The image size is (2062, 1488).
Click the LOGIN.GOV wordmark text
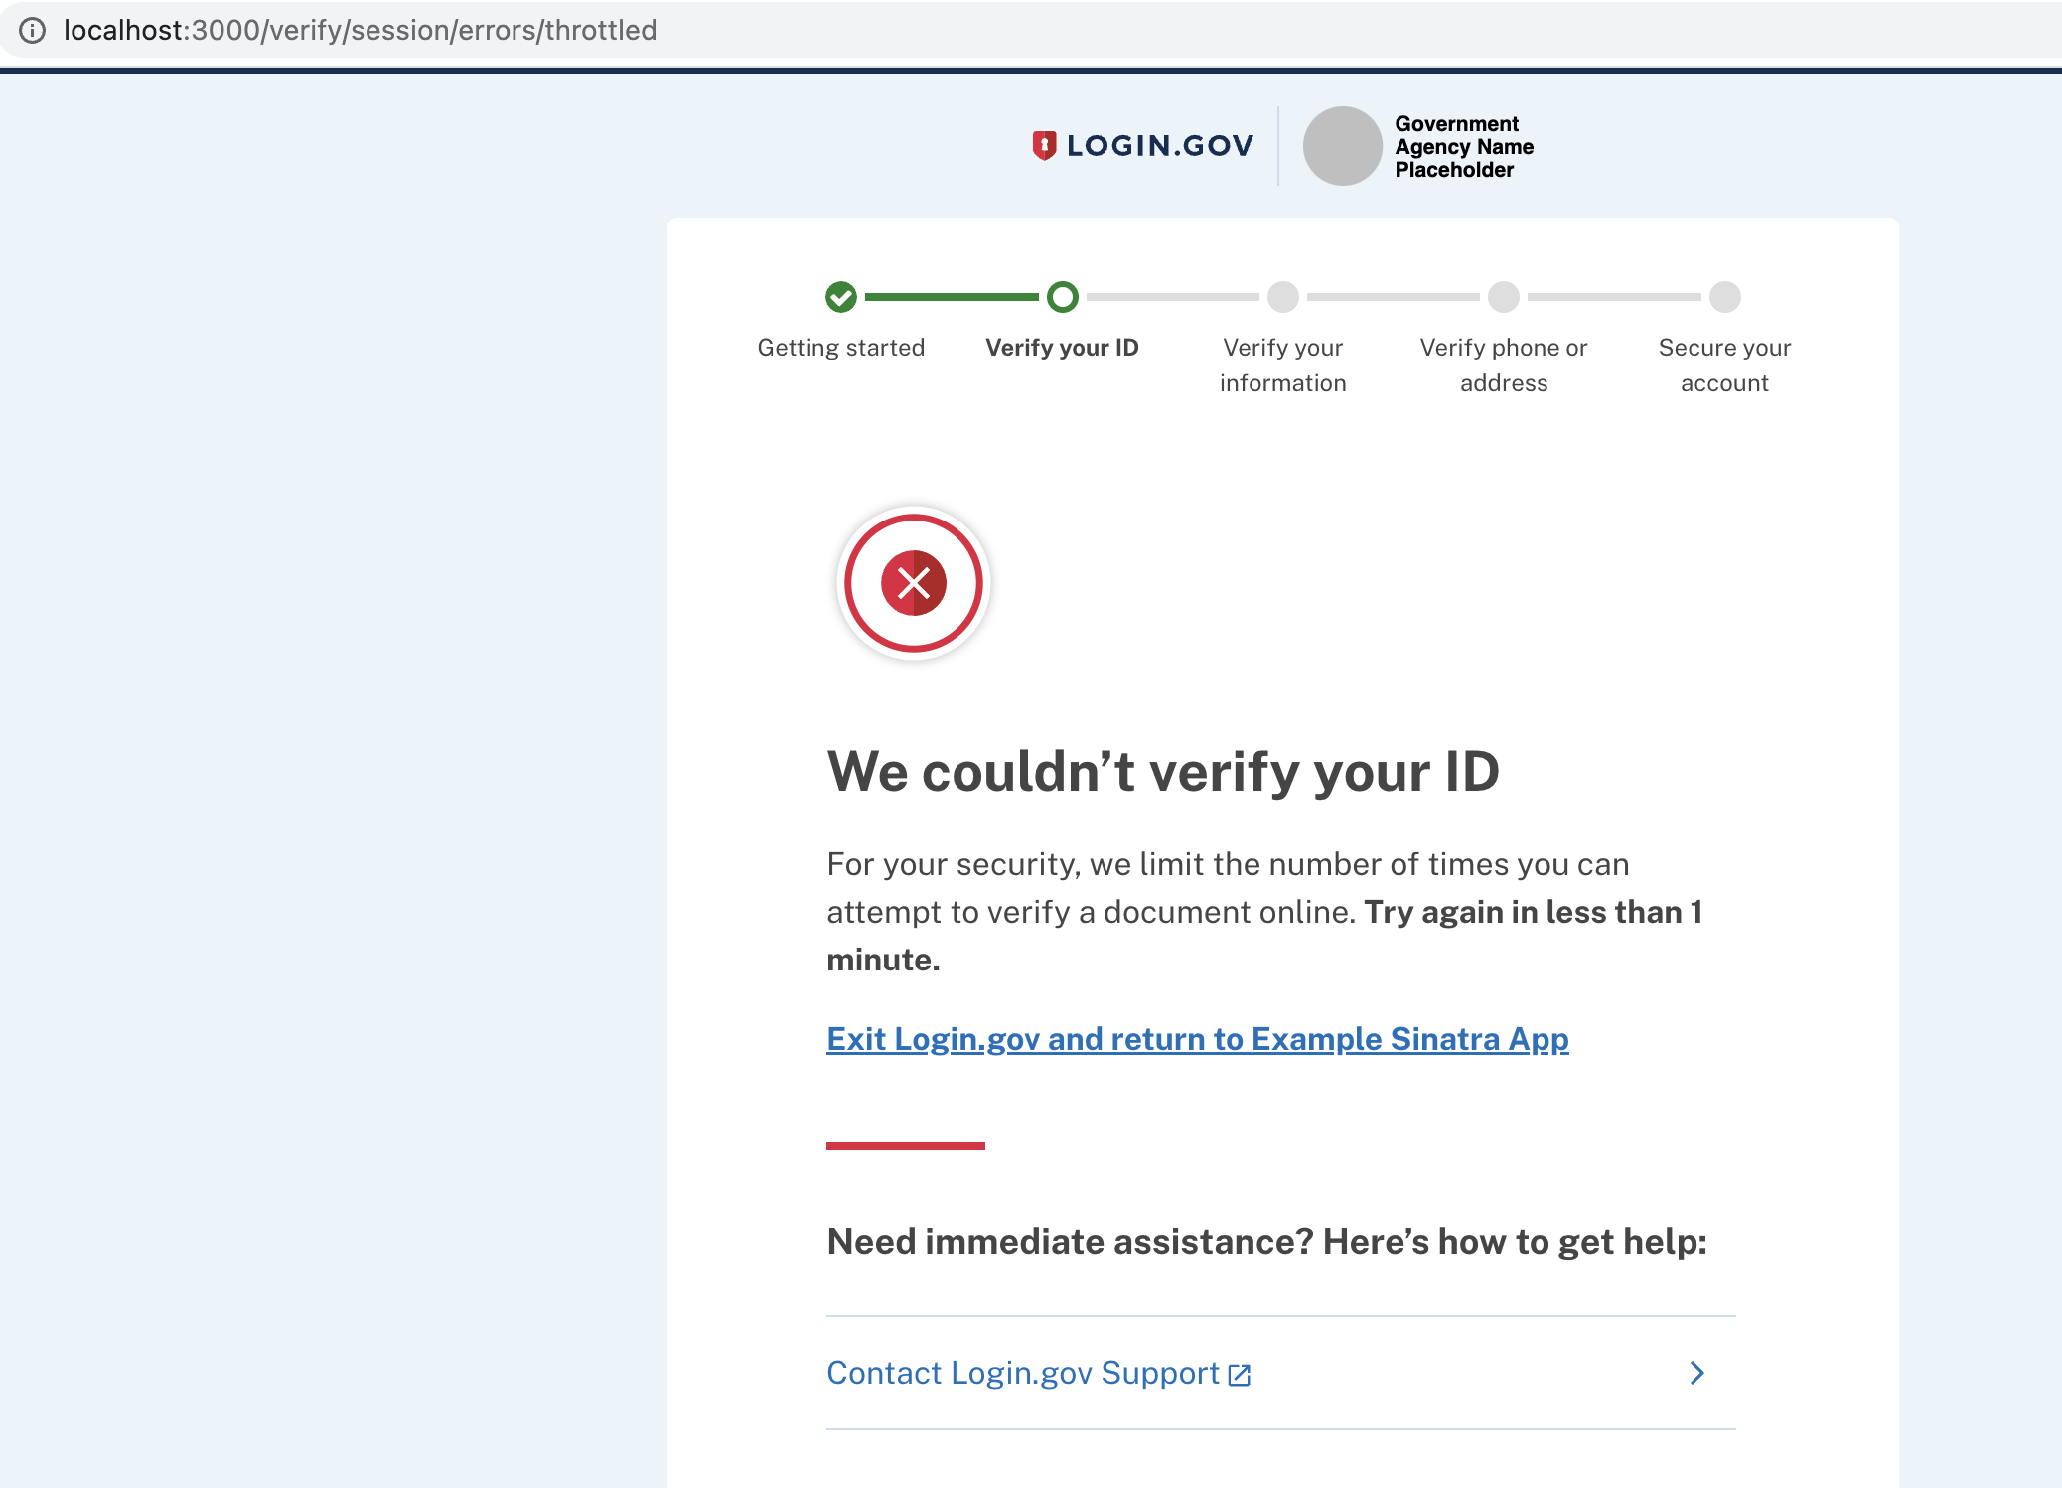click(1160, 146)
